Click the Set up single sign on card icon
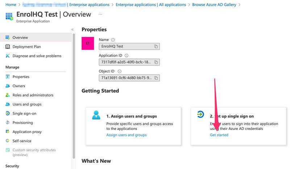The height and width of the screenshot is (169, 290). pyautogui.click(x=200, y=114)
